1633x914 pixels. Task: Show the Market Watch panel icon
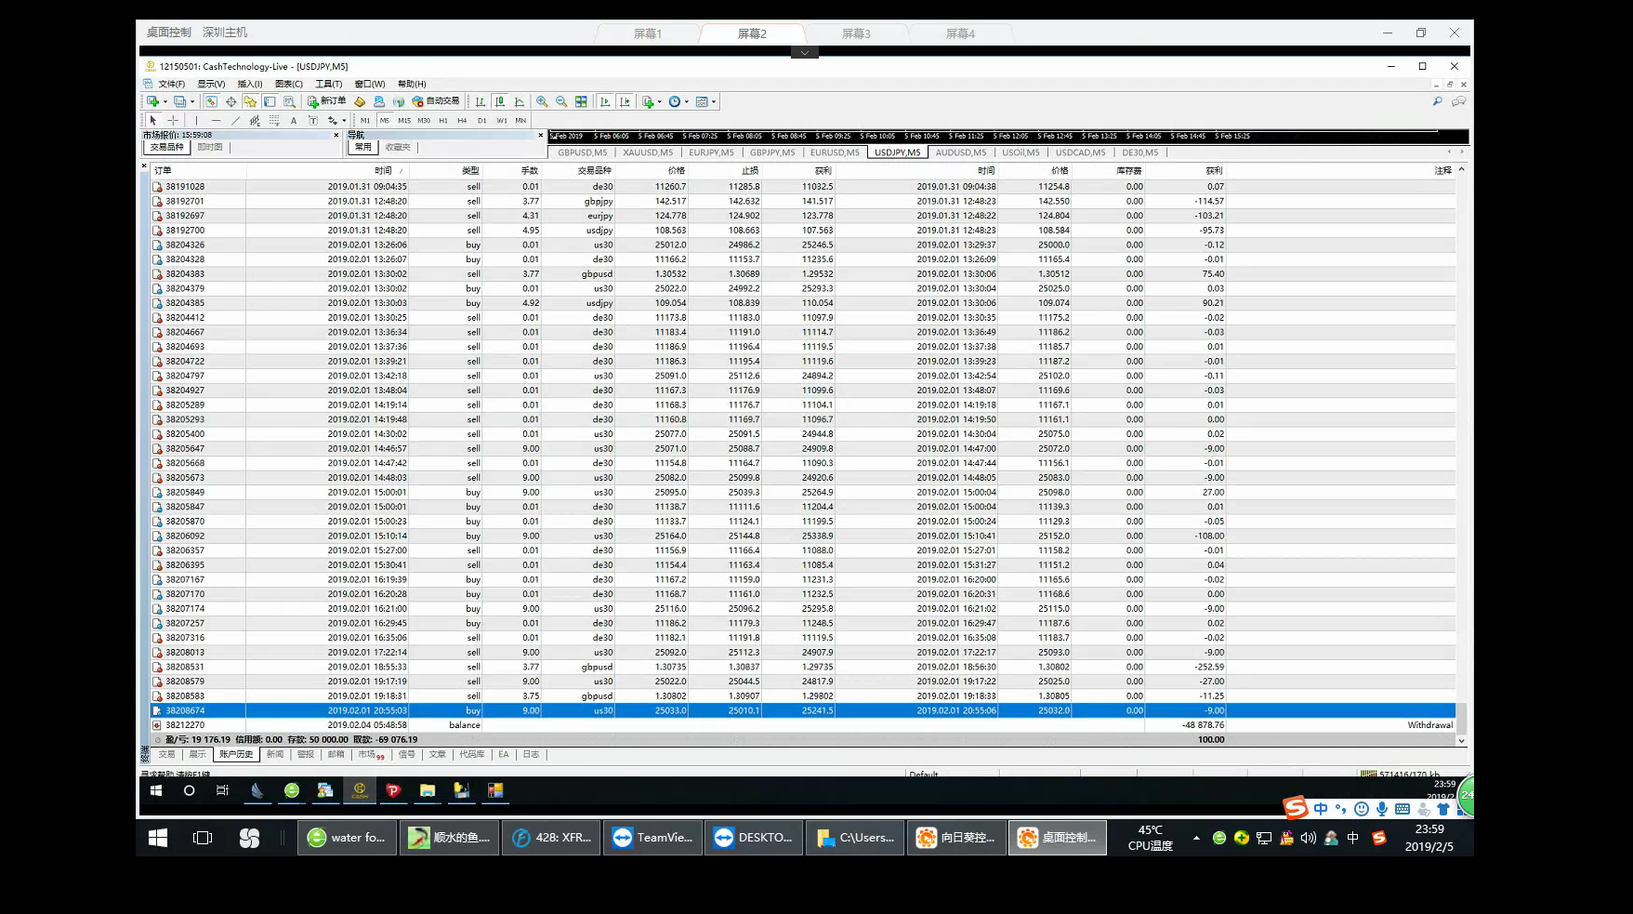pos(211,101)
